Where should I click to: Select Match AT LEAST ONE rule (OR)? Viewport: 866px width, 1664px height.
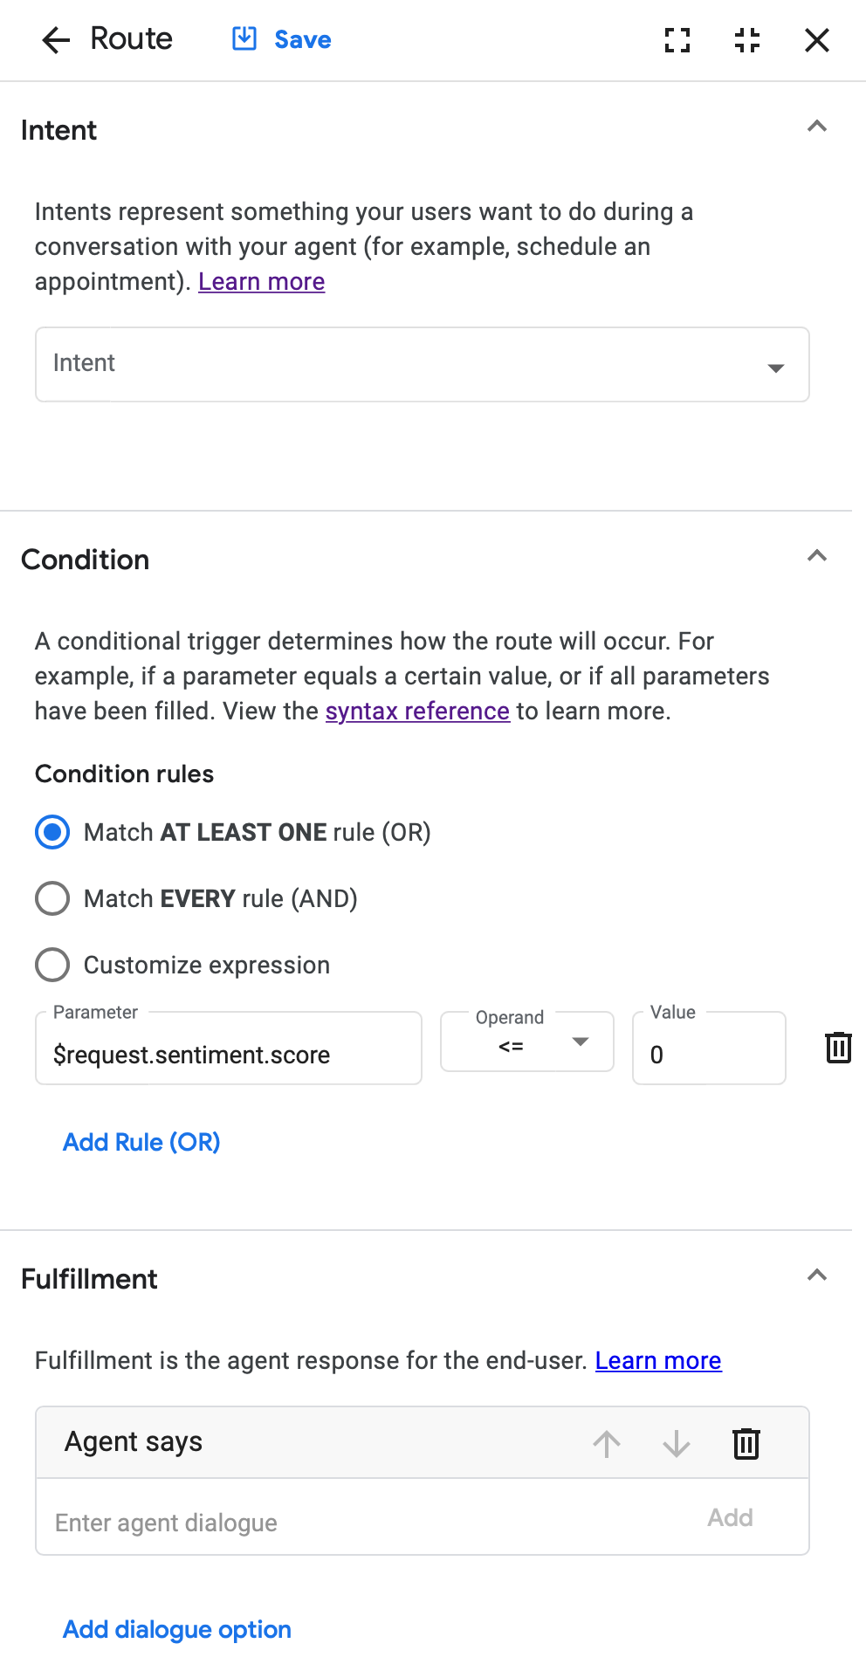click(x=52, y=832)
